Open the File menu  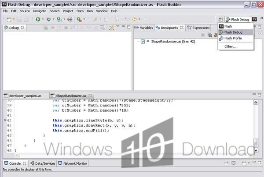[5, 11]
